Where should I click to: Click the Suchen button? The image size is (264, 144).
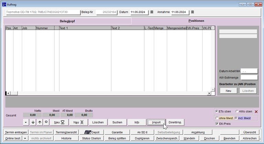[117, 122]
